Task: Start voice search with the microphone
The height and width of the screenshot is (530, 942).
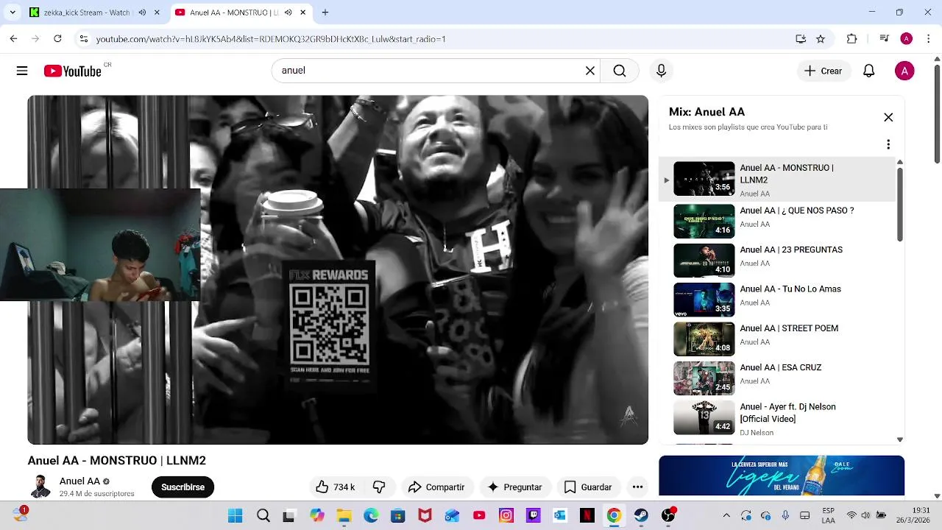Action: [661, 71]
